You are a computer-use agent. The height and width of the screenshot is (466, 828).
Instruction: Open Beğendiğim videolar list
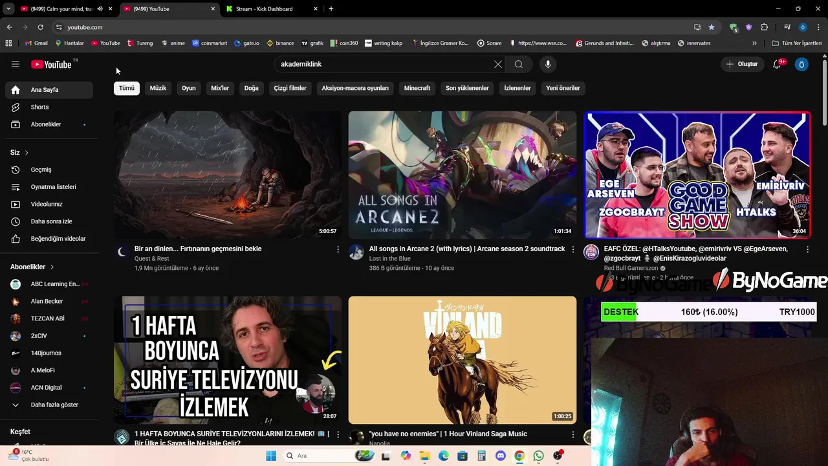49,239
